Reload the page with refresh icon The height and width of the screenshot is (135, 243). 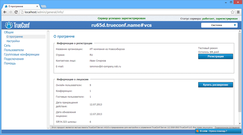[x=16, y=12]
